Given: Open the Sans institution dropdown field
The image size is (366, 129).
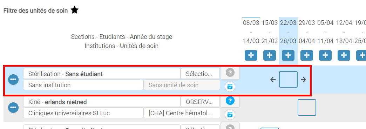Looking at the screenshot, I should pos(83,85).
